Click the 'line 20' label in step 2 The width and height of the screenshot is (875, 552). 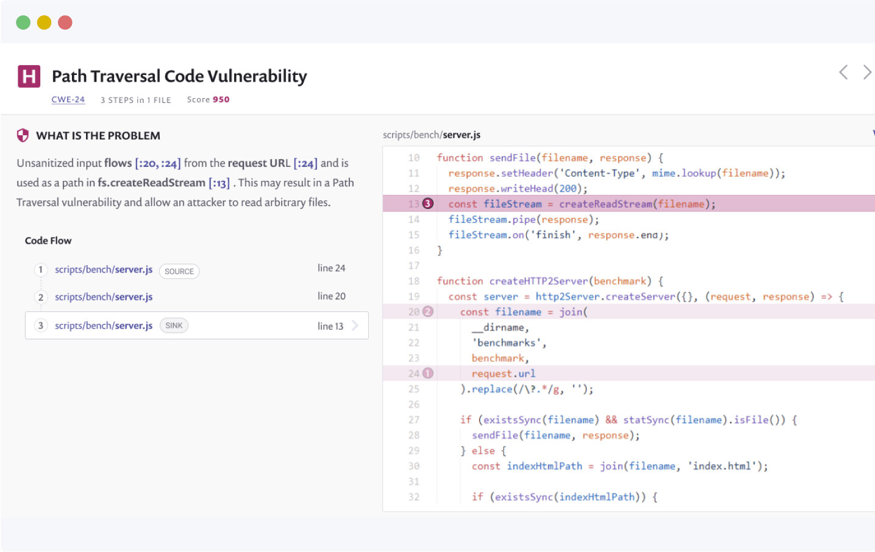(x=331, y=296)
